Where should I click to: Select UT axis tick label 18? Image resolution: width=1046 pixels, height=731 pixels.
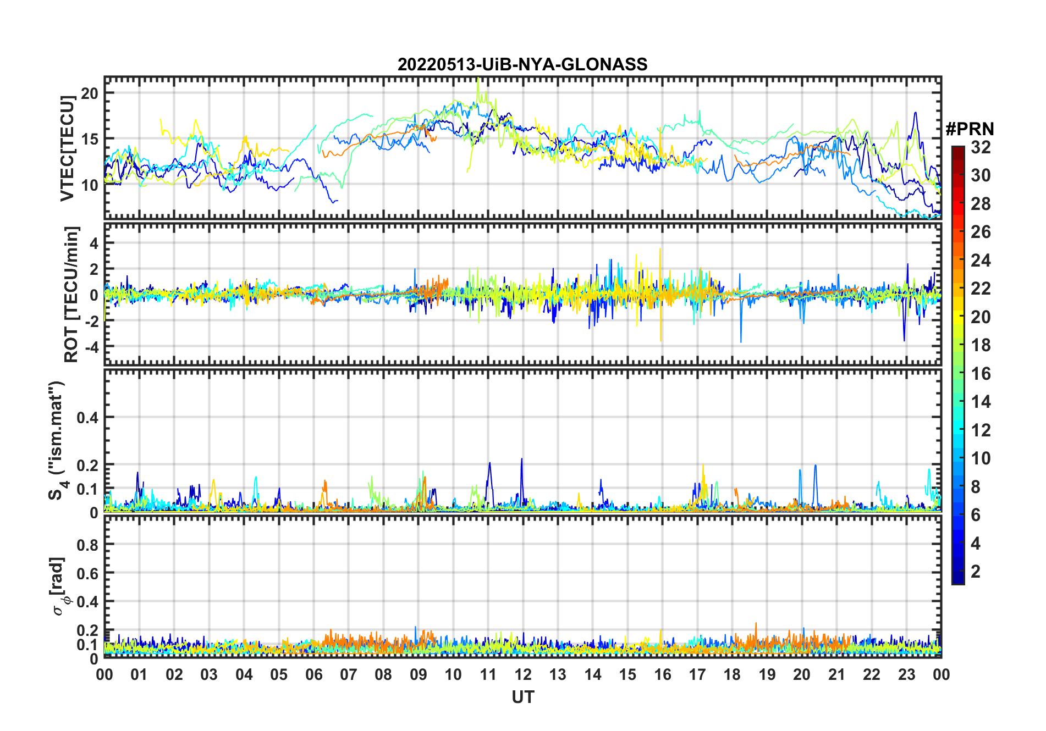pyautogui.click(x=732, y=674)
